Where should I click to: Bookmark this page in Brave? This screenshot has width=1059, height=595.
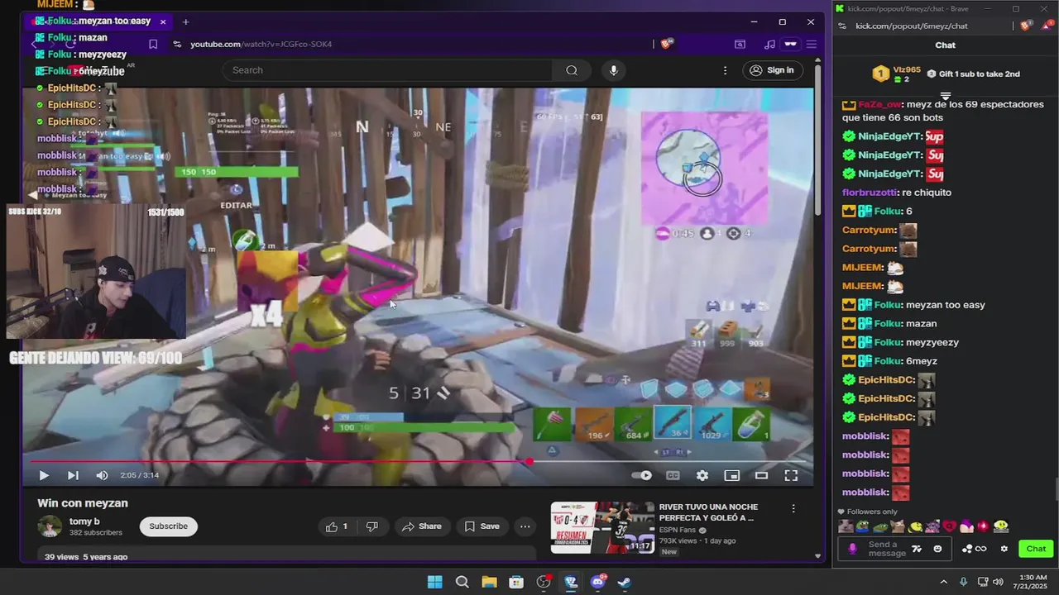pyautogui.click(x=153, y=45)
